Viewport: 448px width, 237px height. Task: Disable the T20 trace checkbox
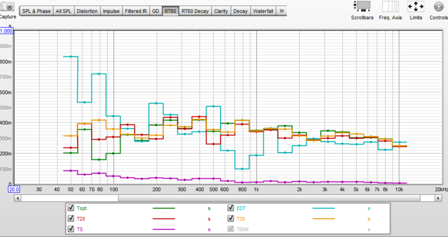point(71,219)
